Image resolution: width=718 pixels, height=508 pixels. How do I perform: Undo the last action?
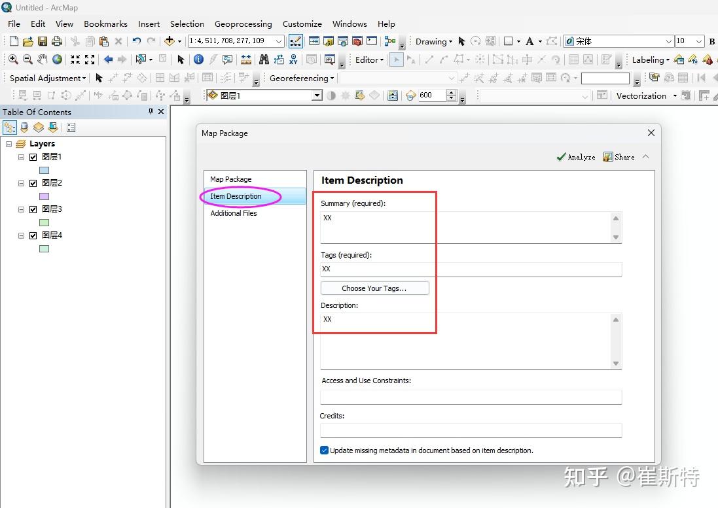(136, 41)
